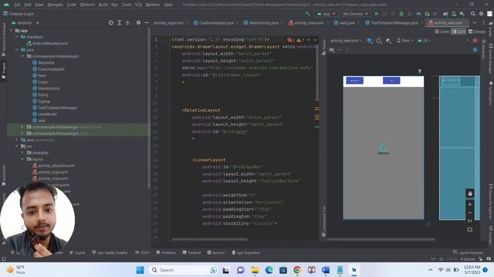494x277 pixels.
Task: Switch to MainActivity.java editor tab
Action: pos(261,23)
